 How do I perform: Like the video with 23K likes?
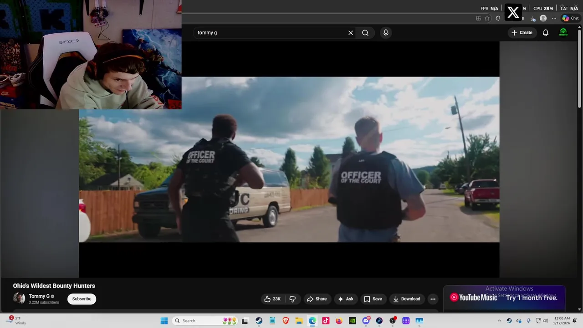coord(272,299)
